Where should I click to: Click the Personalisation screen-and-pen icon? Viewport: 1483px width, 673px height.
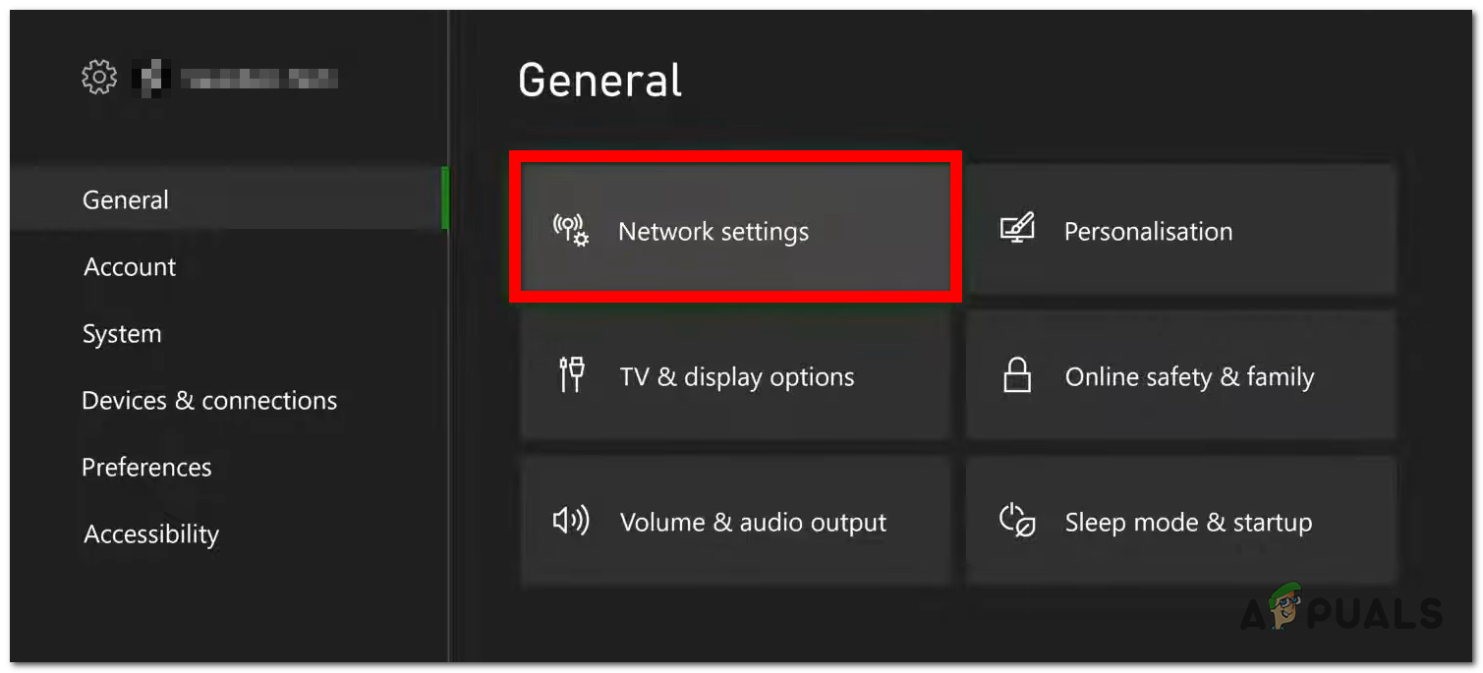pyautogui.click(x=1018, y=229)
